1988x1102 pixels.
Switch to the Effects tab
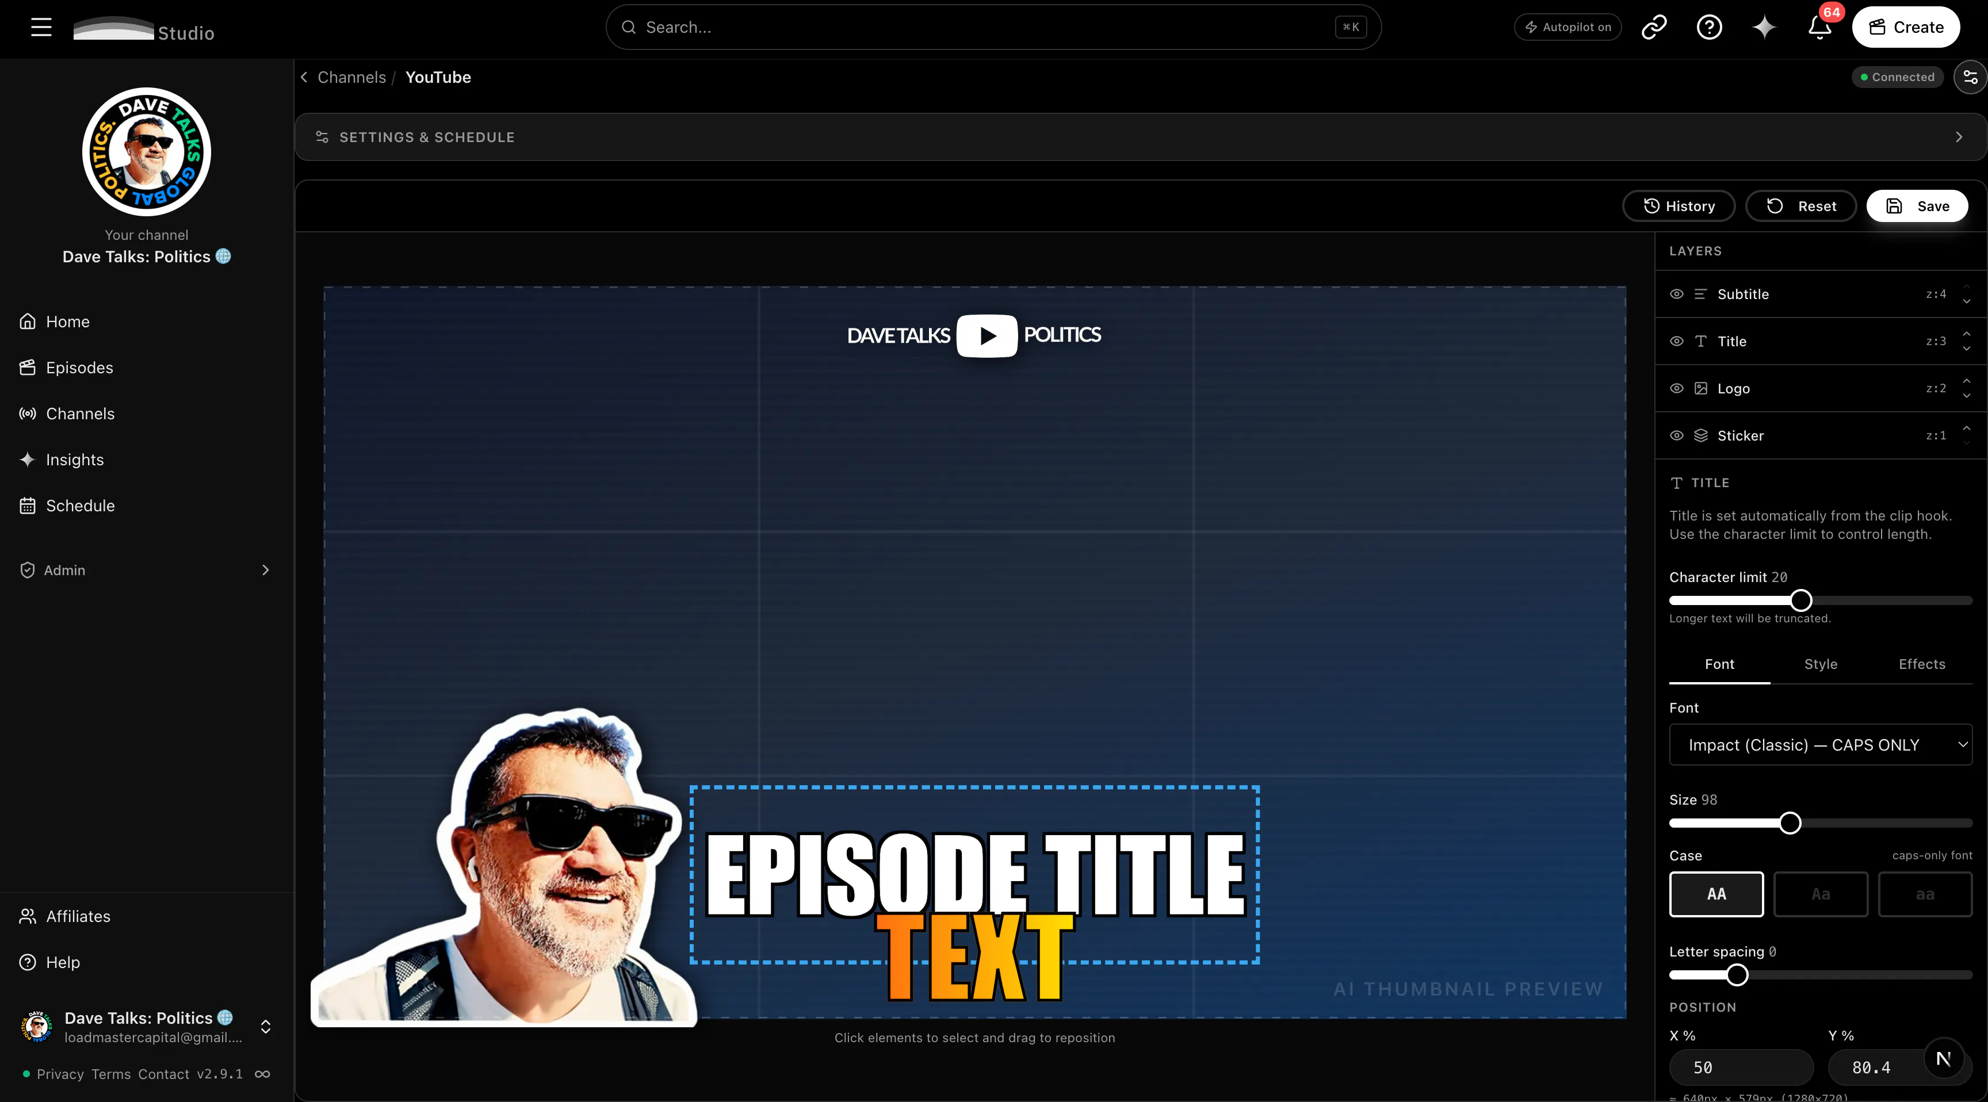coord(1922,664)
